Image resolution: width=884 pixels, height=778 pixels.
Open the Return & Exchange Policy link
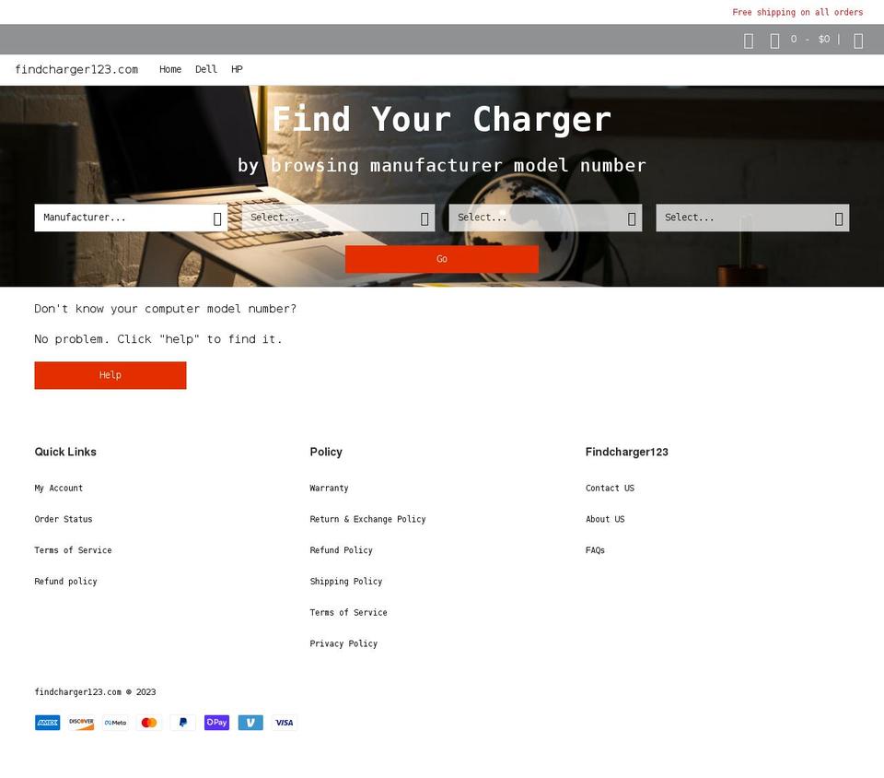(x=367, y=519)
